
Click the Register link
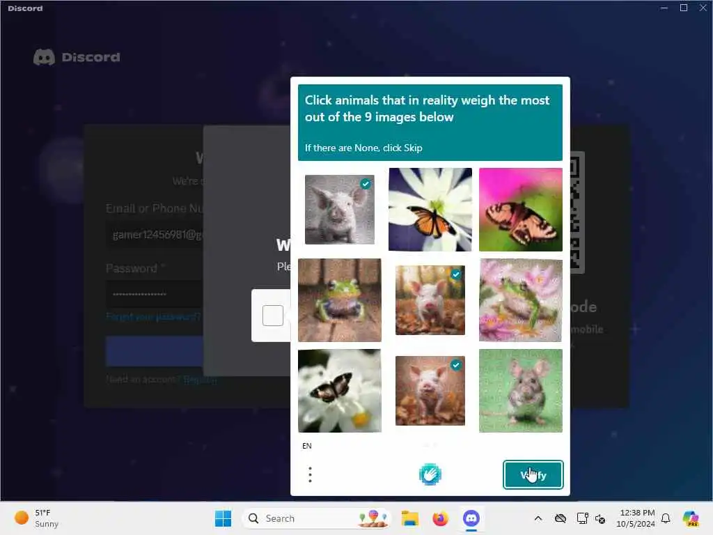tap(199, 380)
